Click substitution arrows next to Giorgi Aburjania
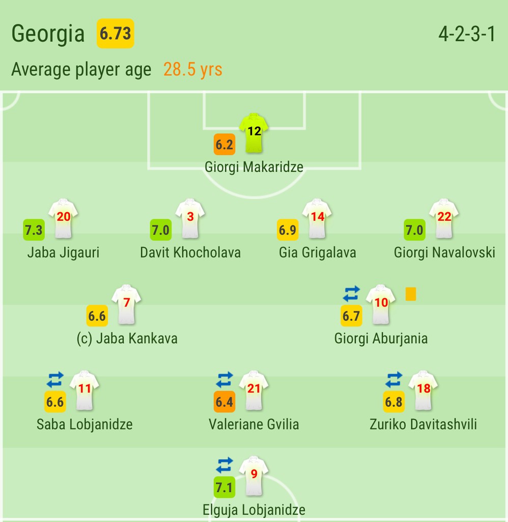508x522 pixels. click(351, 294)
